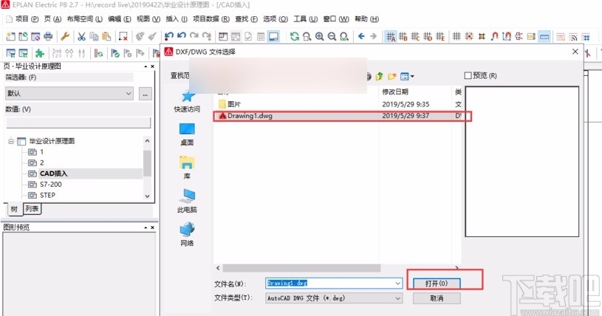Open the Libraries (库) location in dialog

pyautogui.click(x=187, y=168)
